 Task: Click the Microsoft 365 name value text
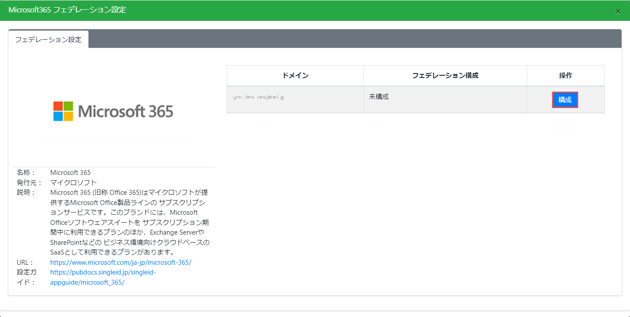coord(70,172)
